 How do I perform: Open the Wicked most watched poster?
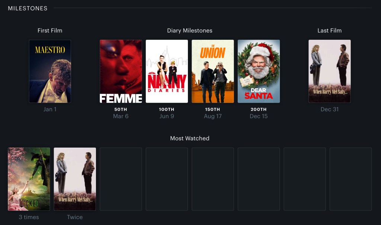coord(29,179)
